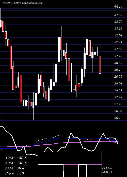This screenshot has height=177, width=127.
Task: Click the NASDAQ CBNK chart title text
Action: pos(23,3)
